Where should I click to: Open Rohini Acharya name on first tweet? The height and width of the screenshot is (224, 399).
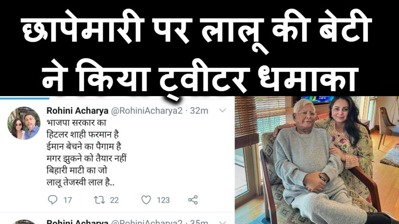coord(77,111)
